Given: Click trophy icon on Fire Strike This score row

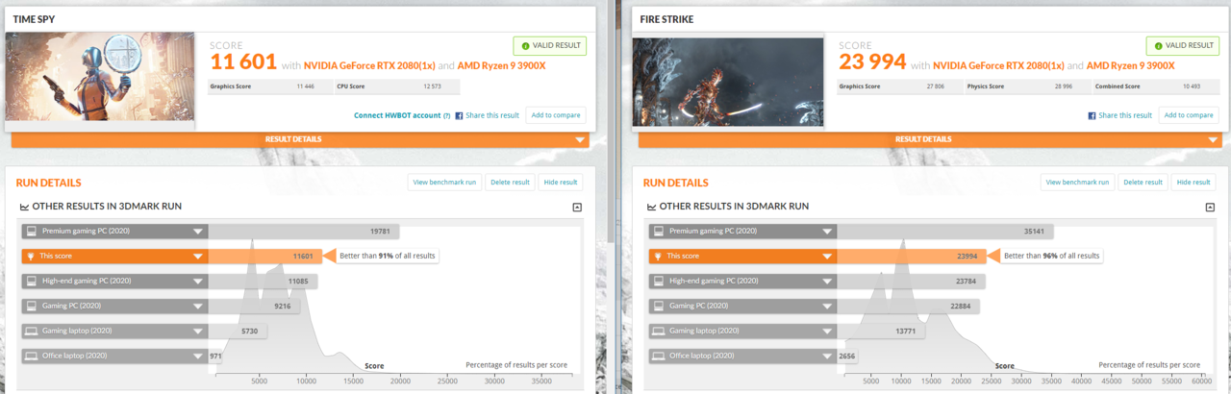Looking at the screenshot, I should [x=658, y=257].
